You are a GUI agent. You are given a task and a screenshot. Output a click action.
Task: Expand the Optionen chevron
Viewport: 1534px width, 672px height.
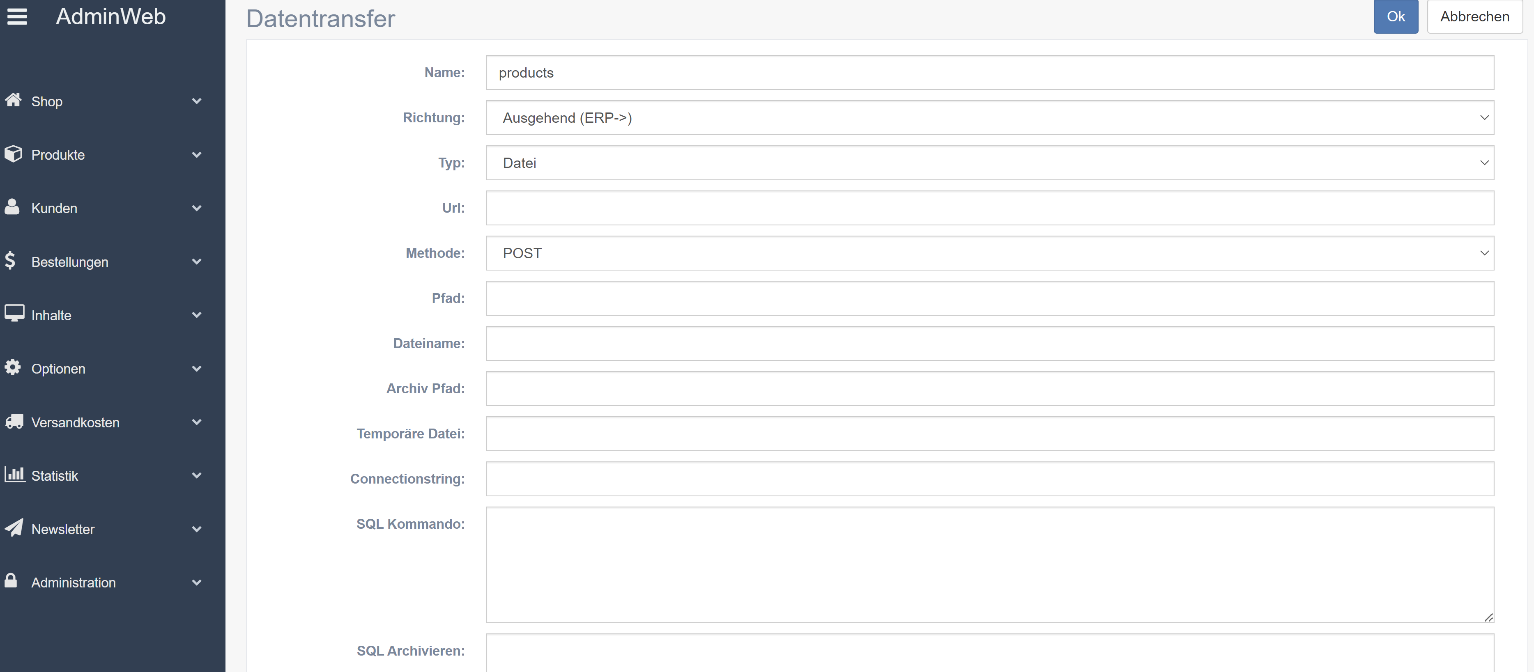[x=196, y=369]
